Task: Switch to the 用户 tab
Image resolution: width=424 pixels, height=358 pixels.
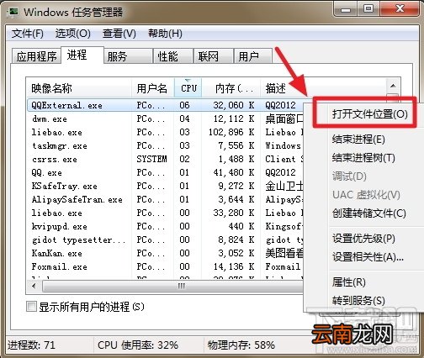Action: click(253, 56)
